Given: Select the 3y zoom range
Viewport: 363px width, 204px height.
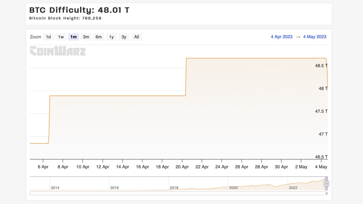Looking at the screenshot, I should [x=124, y=37].
